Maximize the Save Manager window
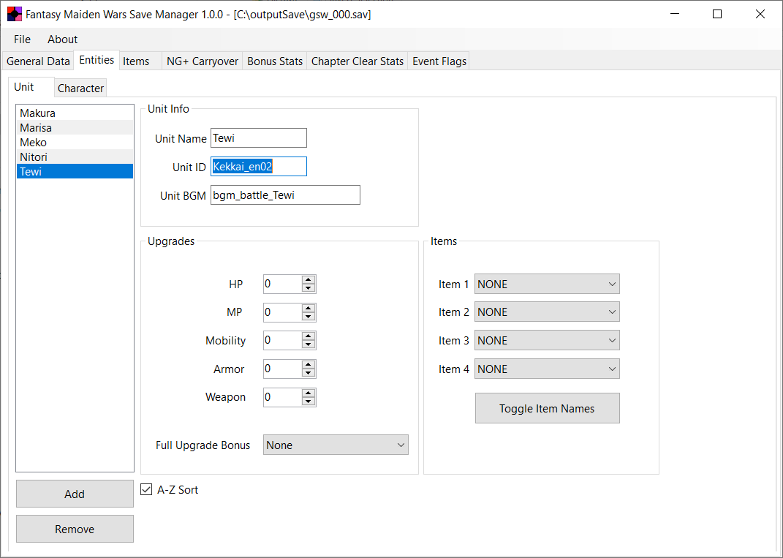Viewport: 783px width, 558px height. 717,14
